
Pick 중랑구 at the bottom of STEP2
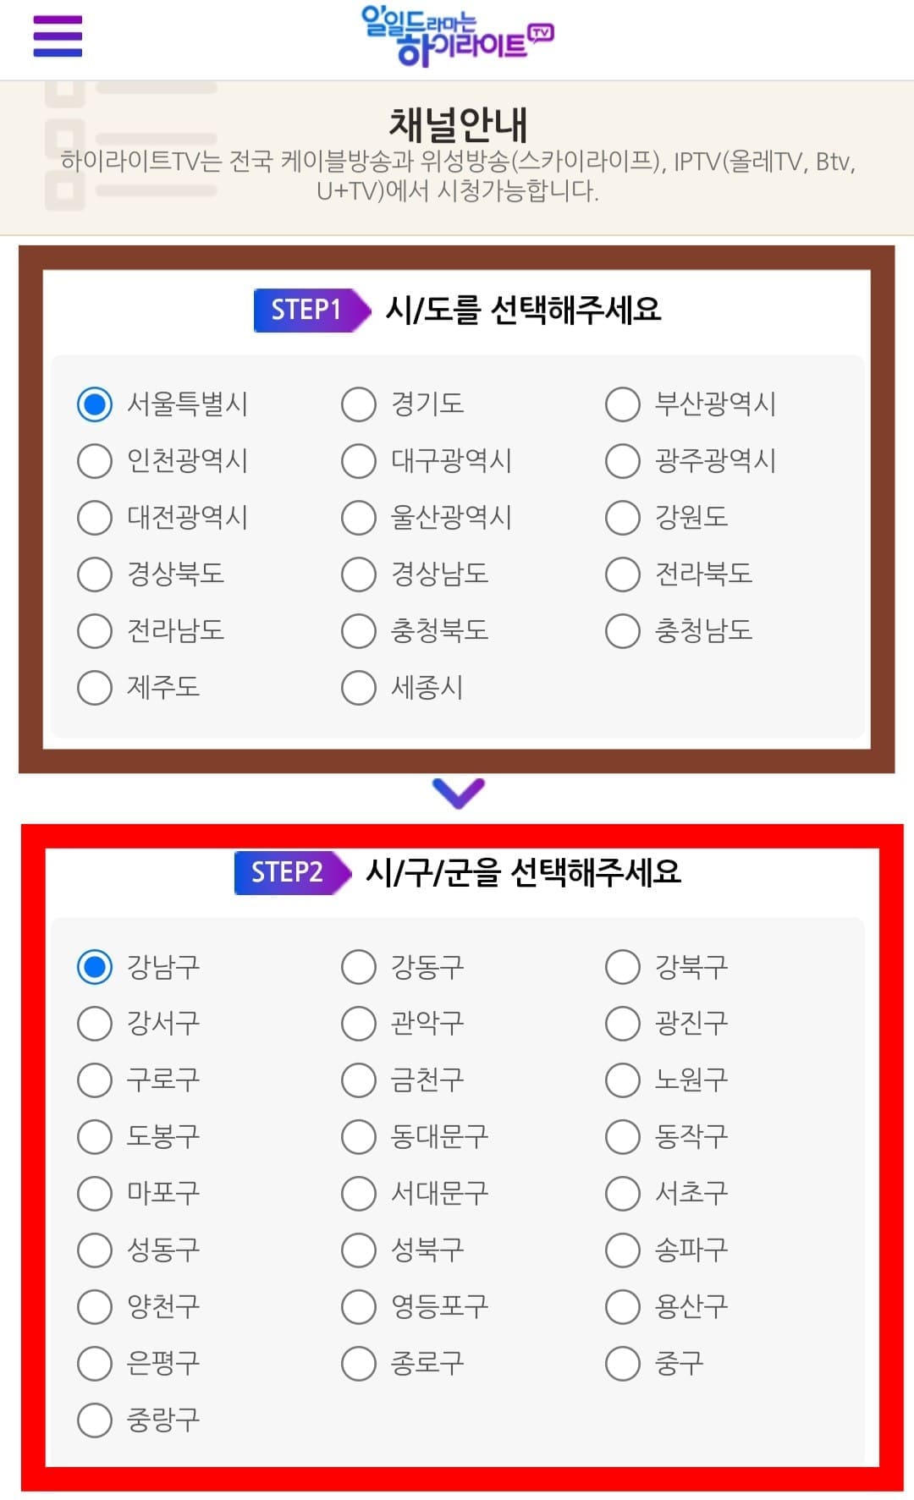(x=93, y=1420)
